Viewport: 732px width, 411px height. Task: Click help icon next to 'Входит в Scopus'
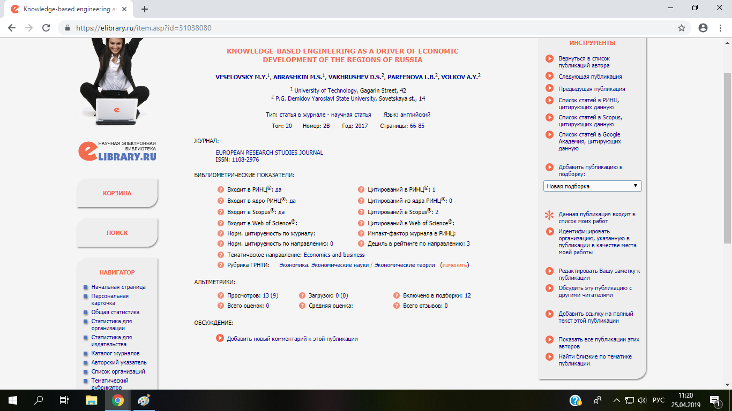click(220, 212)
